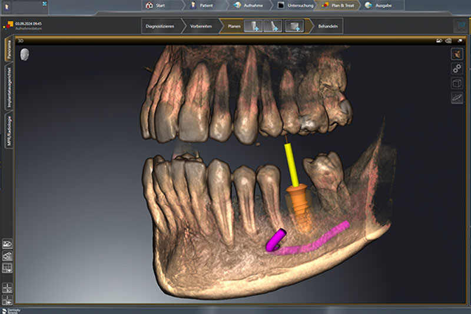Switch to the Panorama side tab
The height and width of the screenshot is (314, 471).
tap(8, 51)
